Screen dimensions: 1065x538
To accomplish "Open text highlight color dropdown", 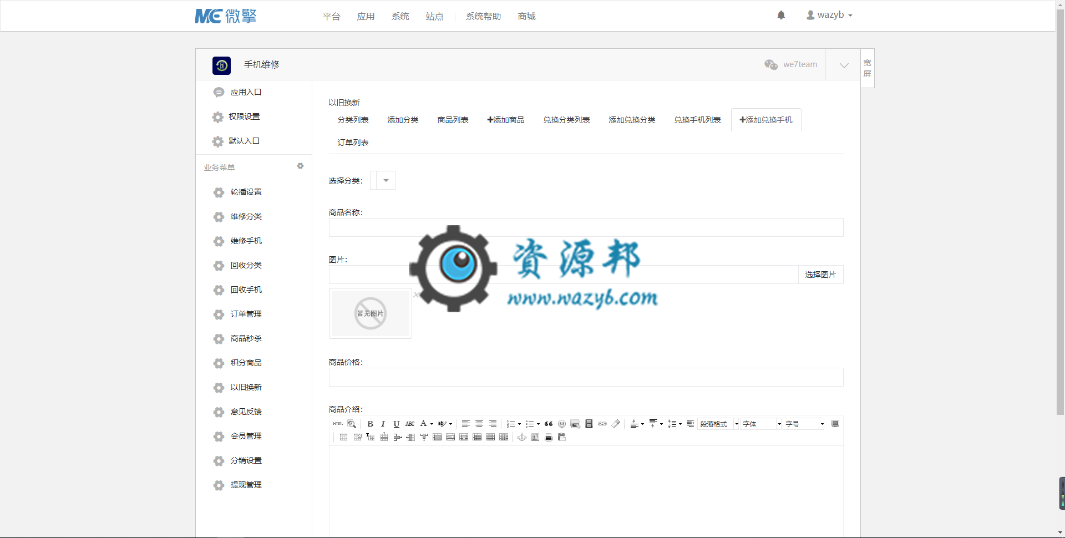I will 450,424.
